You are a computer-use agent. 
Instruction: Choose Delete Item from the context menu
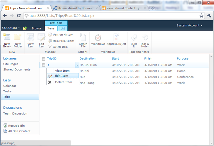tap(63, 82)
